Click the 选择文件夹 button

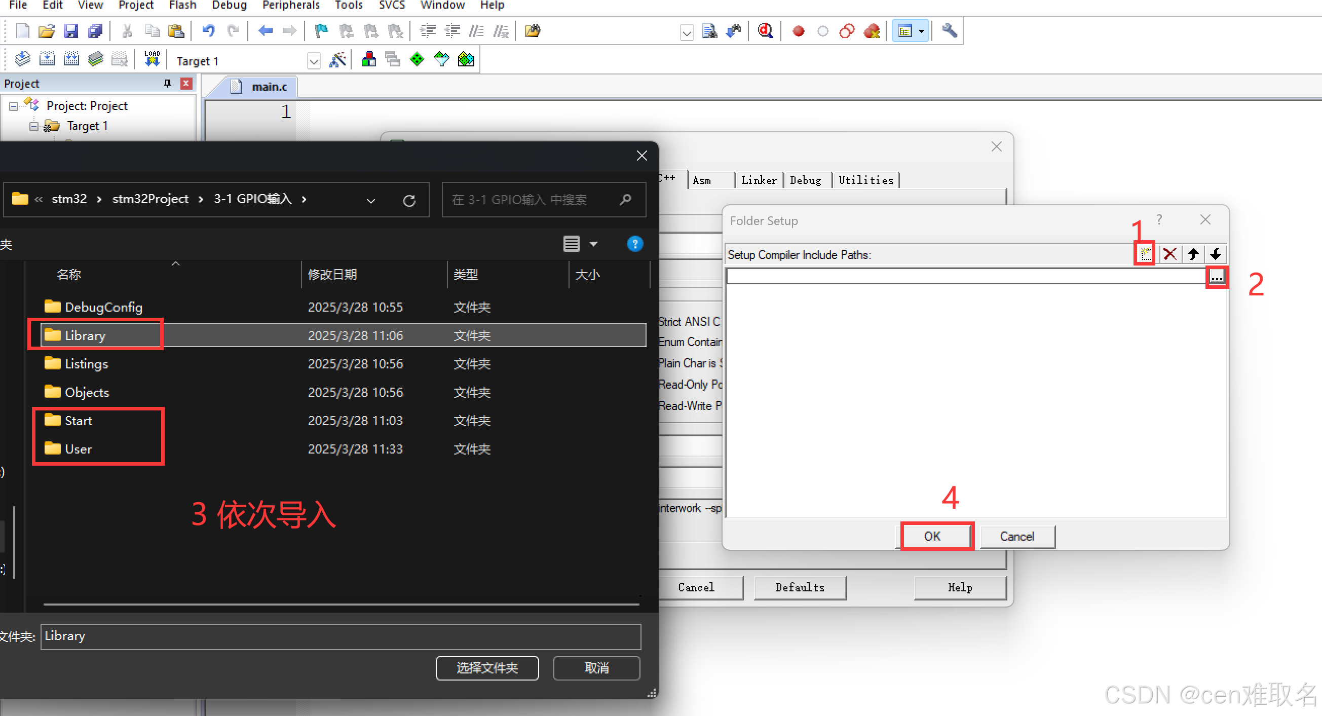click(x=487, y=668)
